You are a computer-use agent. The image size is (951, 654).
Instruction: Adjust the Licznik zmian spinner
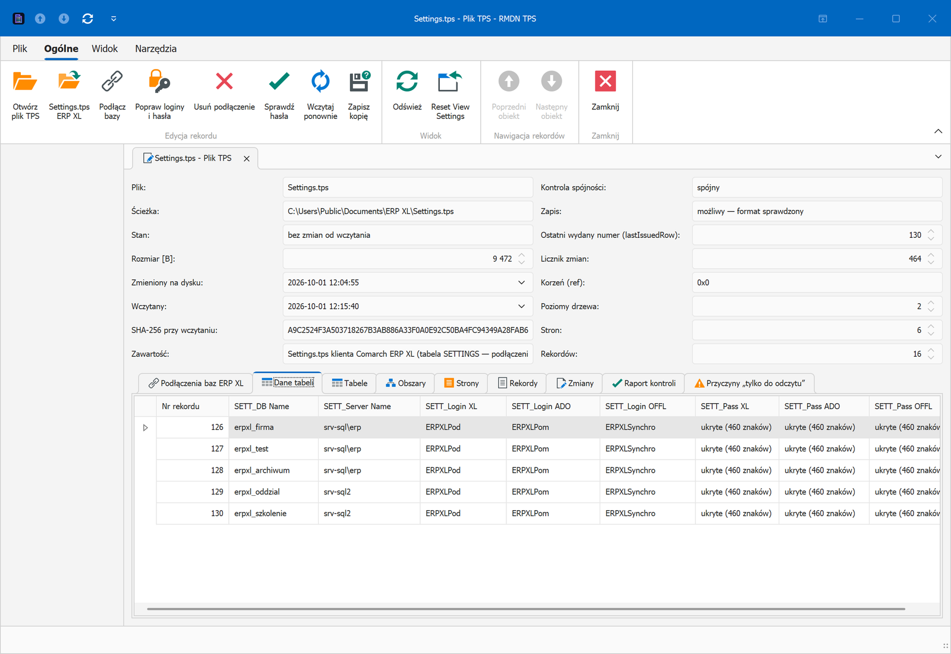(x=931, y=259)
